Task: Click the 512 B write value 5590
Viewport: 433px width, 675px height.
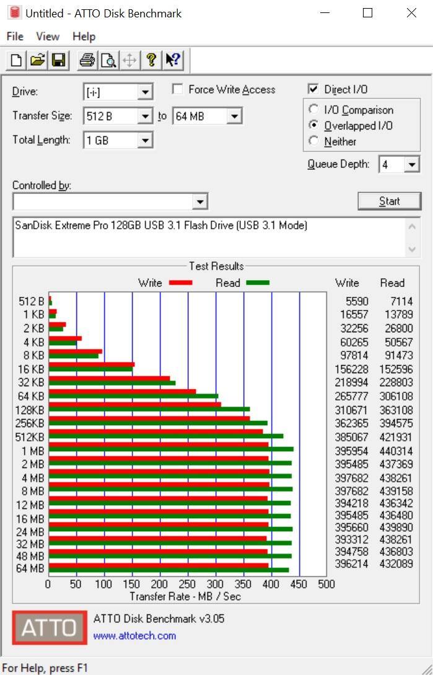Action: click(x=357, y=301)
